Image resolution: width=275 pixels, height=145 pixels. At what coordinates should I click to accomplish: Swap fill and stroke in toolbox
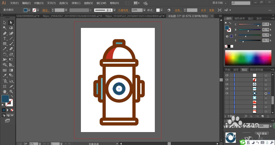click(x=12, y=96)
